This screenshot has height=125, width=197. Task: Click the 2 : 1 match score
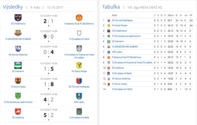coord(48,21)
